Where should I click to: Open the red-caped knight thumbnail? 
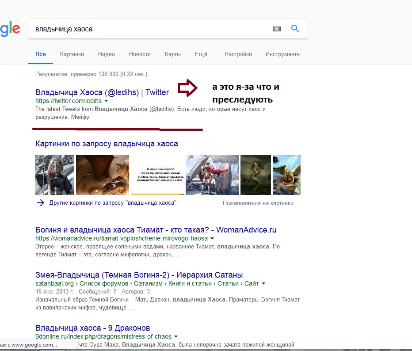[x=212, y=175]
